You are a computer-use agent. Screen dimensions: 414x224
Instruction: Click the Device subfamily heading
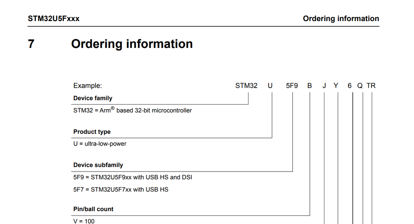(x=98, y=165)
